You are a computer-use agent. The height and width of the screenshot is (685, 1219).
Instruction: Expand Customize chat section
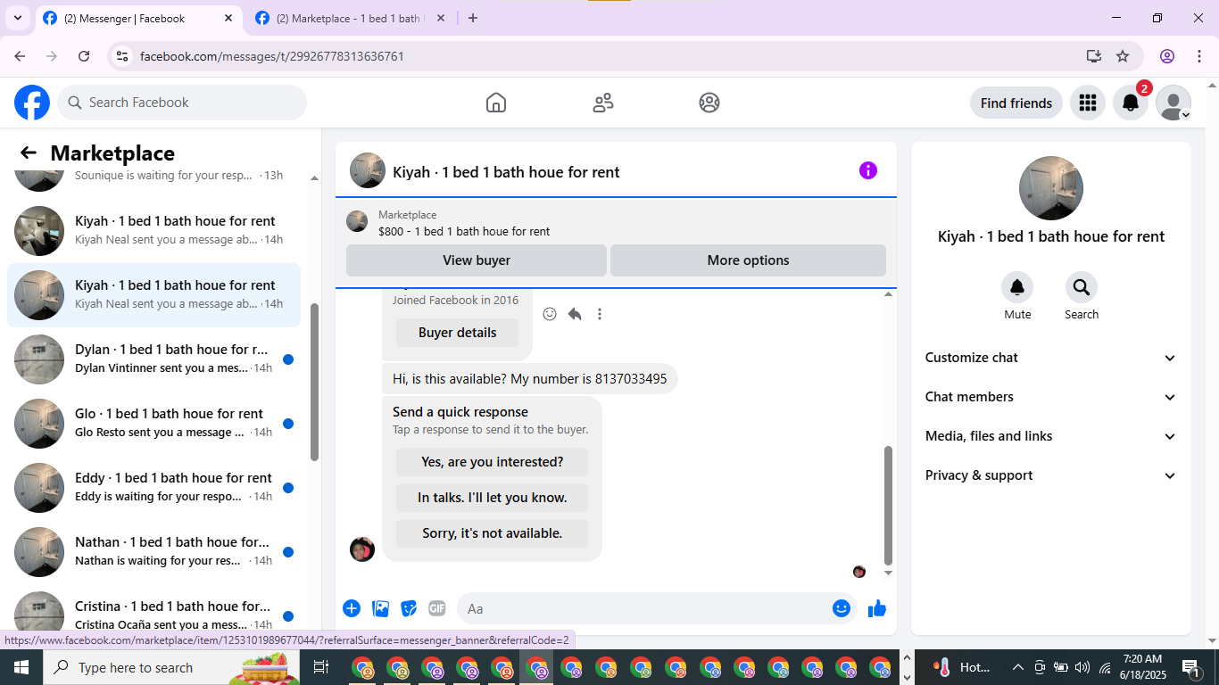coord(1051,358)
